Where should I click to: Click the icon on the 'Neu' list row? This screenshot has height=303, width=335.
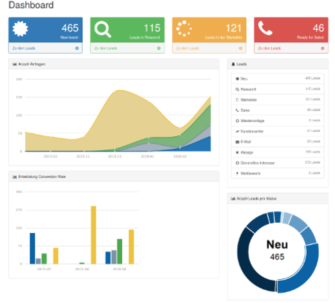point(237,79)
